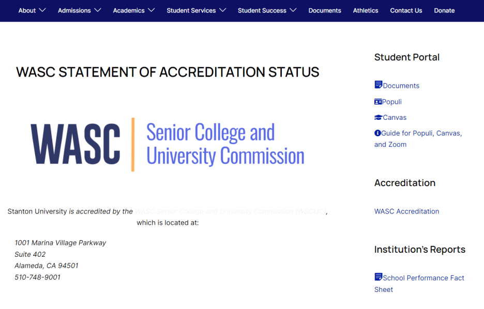
Task: Click the School Performance Fact Sheet icon
Action: [378, 276]
